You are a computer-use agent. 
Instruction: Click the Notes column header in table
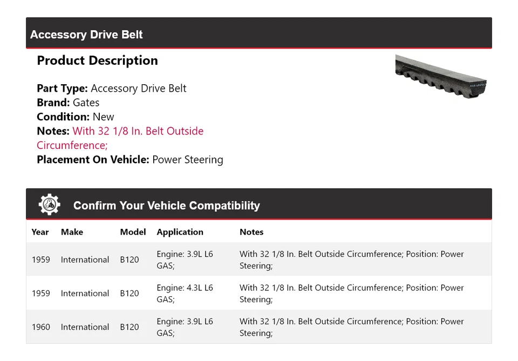point(251,232)
